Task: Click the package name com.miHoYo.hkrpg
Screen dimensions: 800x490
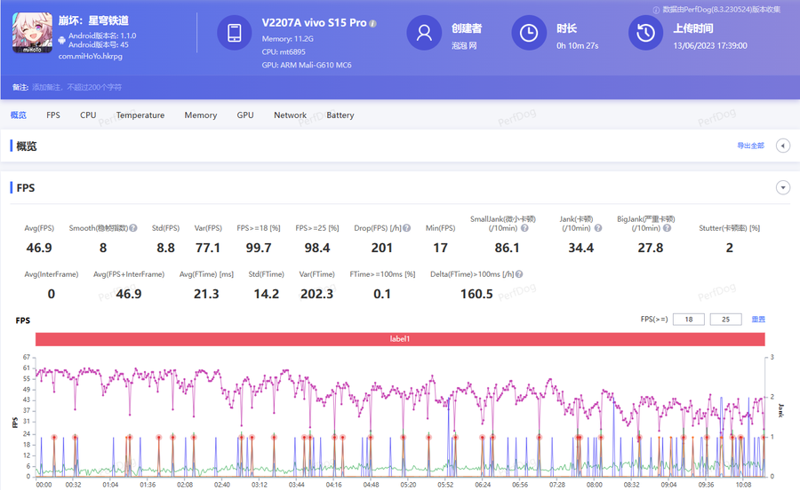Action: point(91,56)
